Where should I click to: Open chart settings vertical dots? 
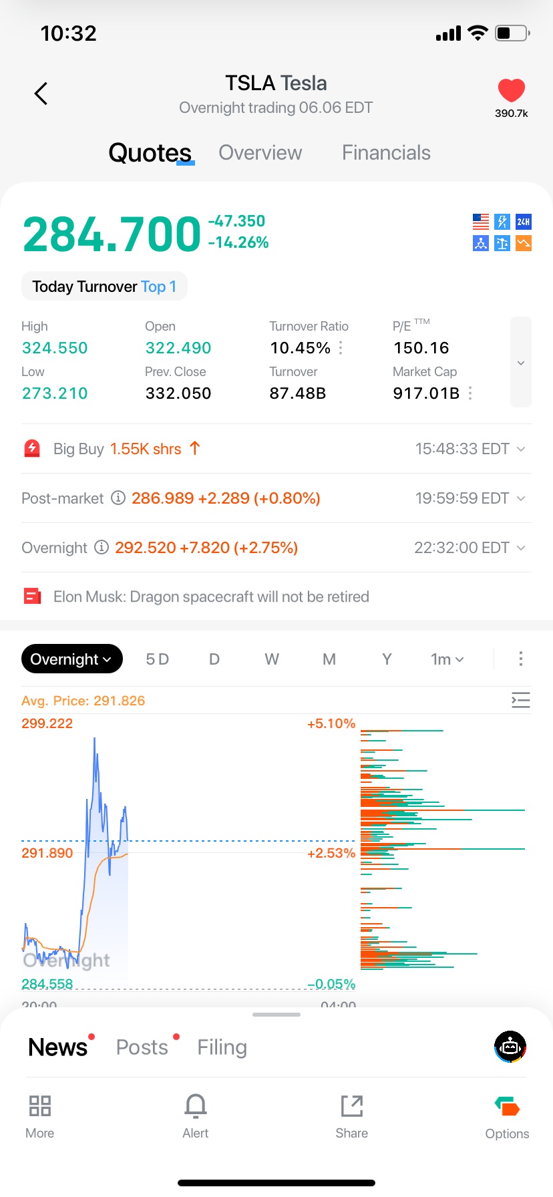(x=521, y=659)
